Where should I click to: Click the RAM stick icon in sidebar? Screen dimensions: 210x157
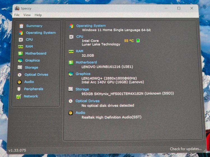21,46
